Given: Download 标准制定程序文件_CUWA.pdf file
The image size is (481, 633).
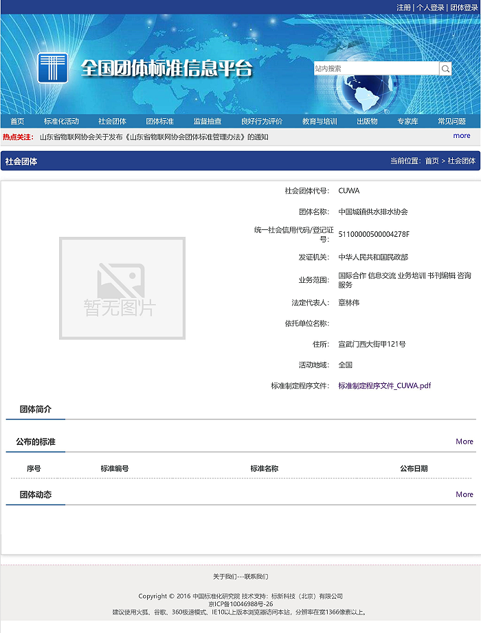Looking at the screenshot, I should (x=384, y=386).
